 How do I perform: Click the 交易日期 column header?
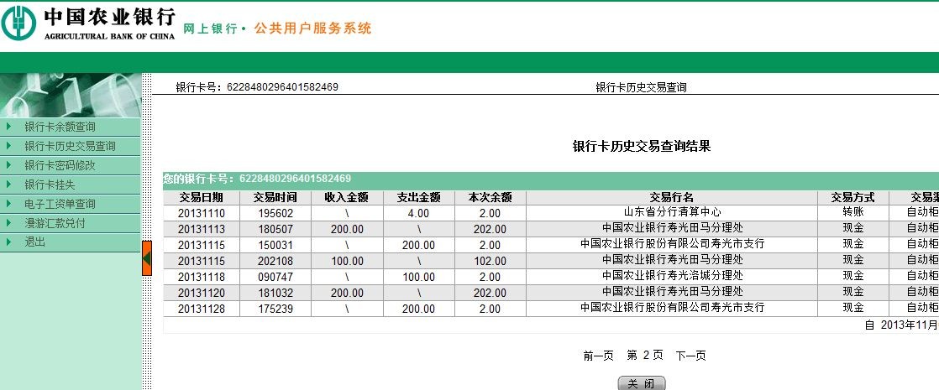202,197
